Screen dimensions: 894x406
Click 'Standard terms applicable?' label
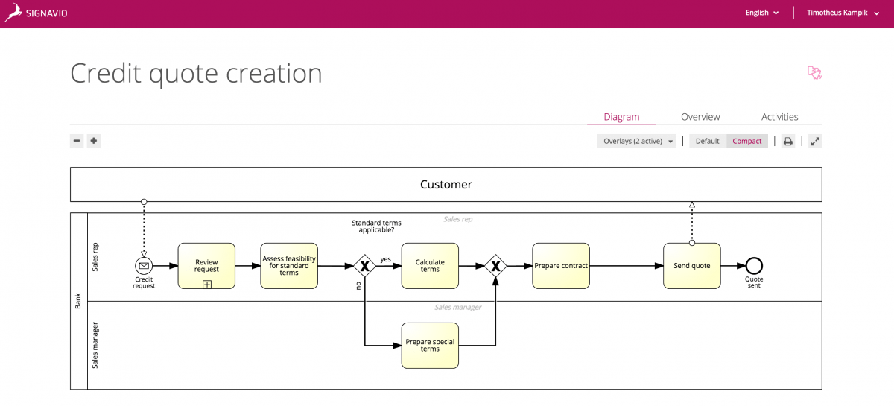(x=376, y=226)
